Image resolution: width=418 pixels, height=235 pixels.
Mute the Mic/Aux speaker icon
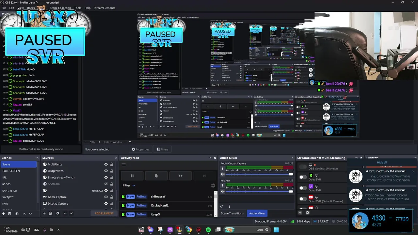click(223, 191)
